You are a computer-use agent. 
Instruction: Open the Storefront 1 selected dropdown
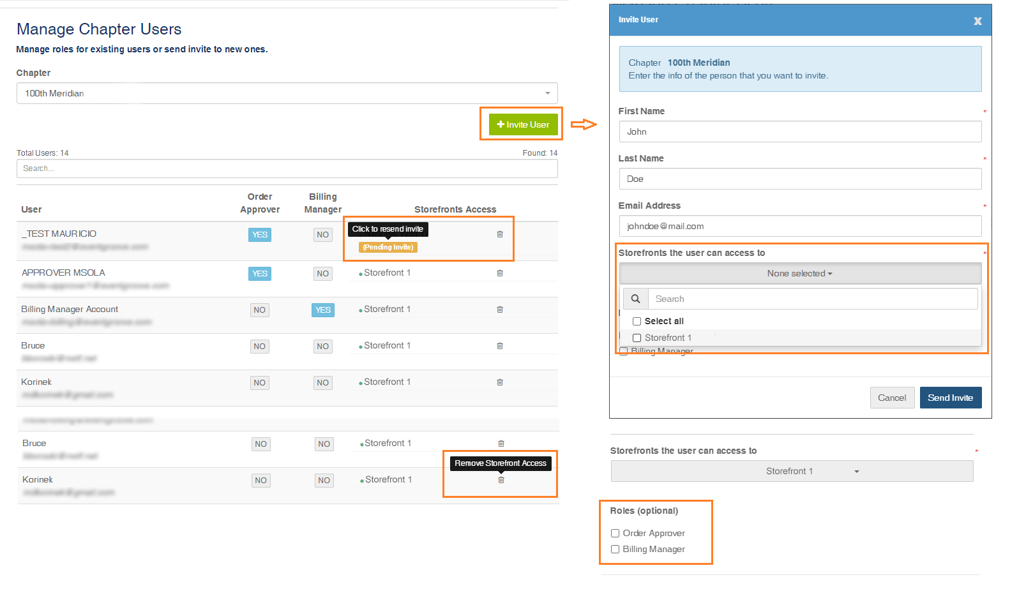pyautogui.click(x=792, y=471)
